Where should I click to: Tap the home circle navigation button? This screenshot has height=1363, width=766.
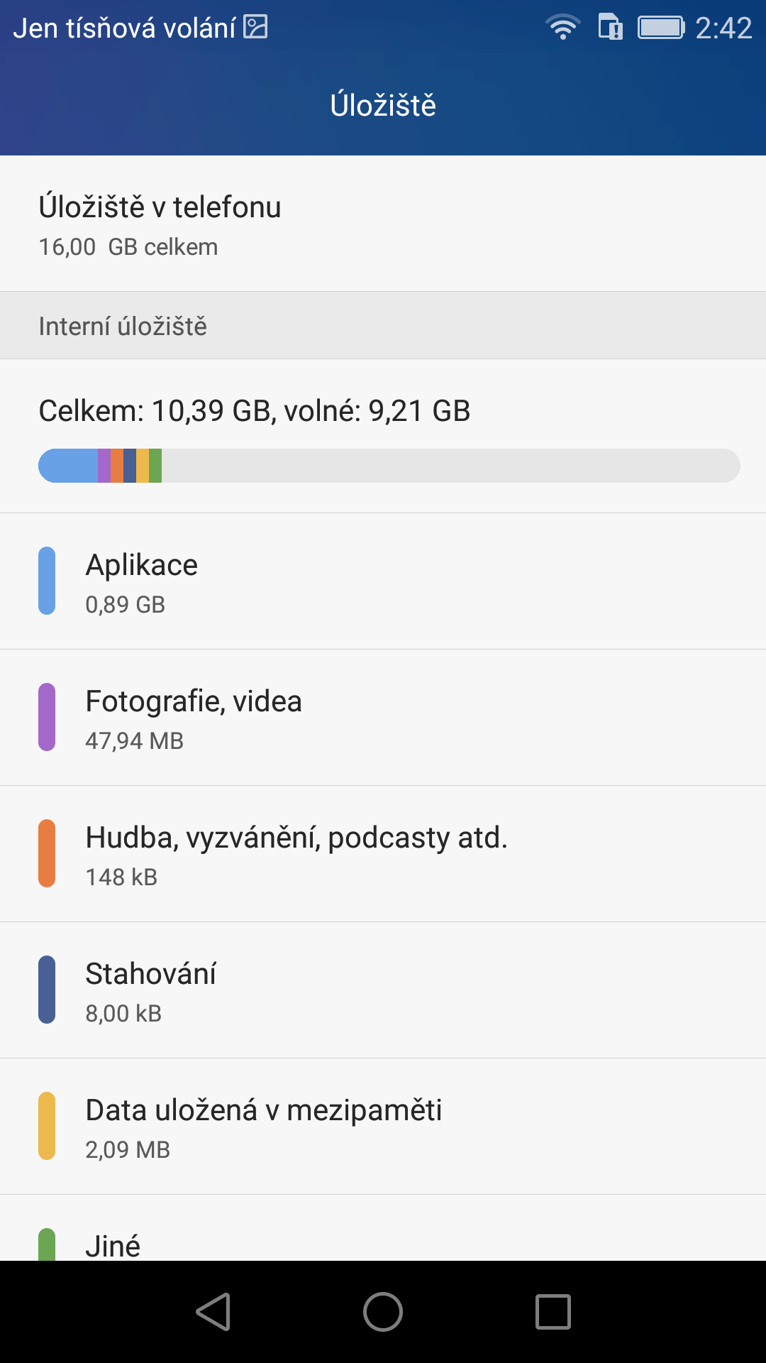pyautogui.click(x=383, y=1312)
